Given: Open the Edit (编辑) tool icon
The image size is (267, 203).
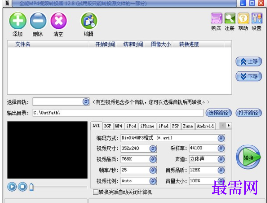Looking at the screenshot, I should point(89,21).
